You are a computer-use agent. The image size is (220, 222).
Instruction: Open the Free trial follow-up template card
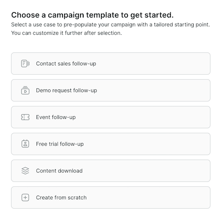pyautogui.click(x=111, y=144)
